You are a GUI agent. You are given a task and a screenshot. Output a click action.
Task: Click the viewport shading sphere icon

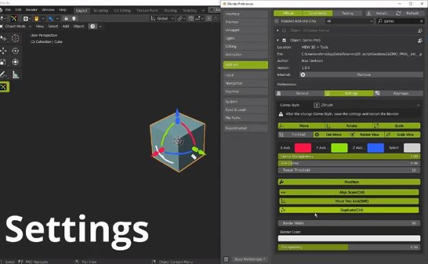click(93, 26)
